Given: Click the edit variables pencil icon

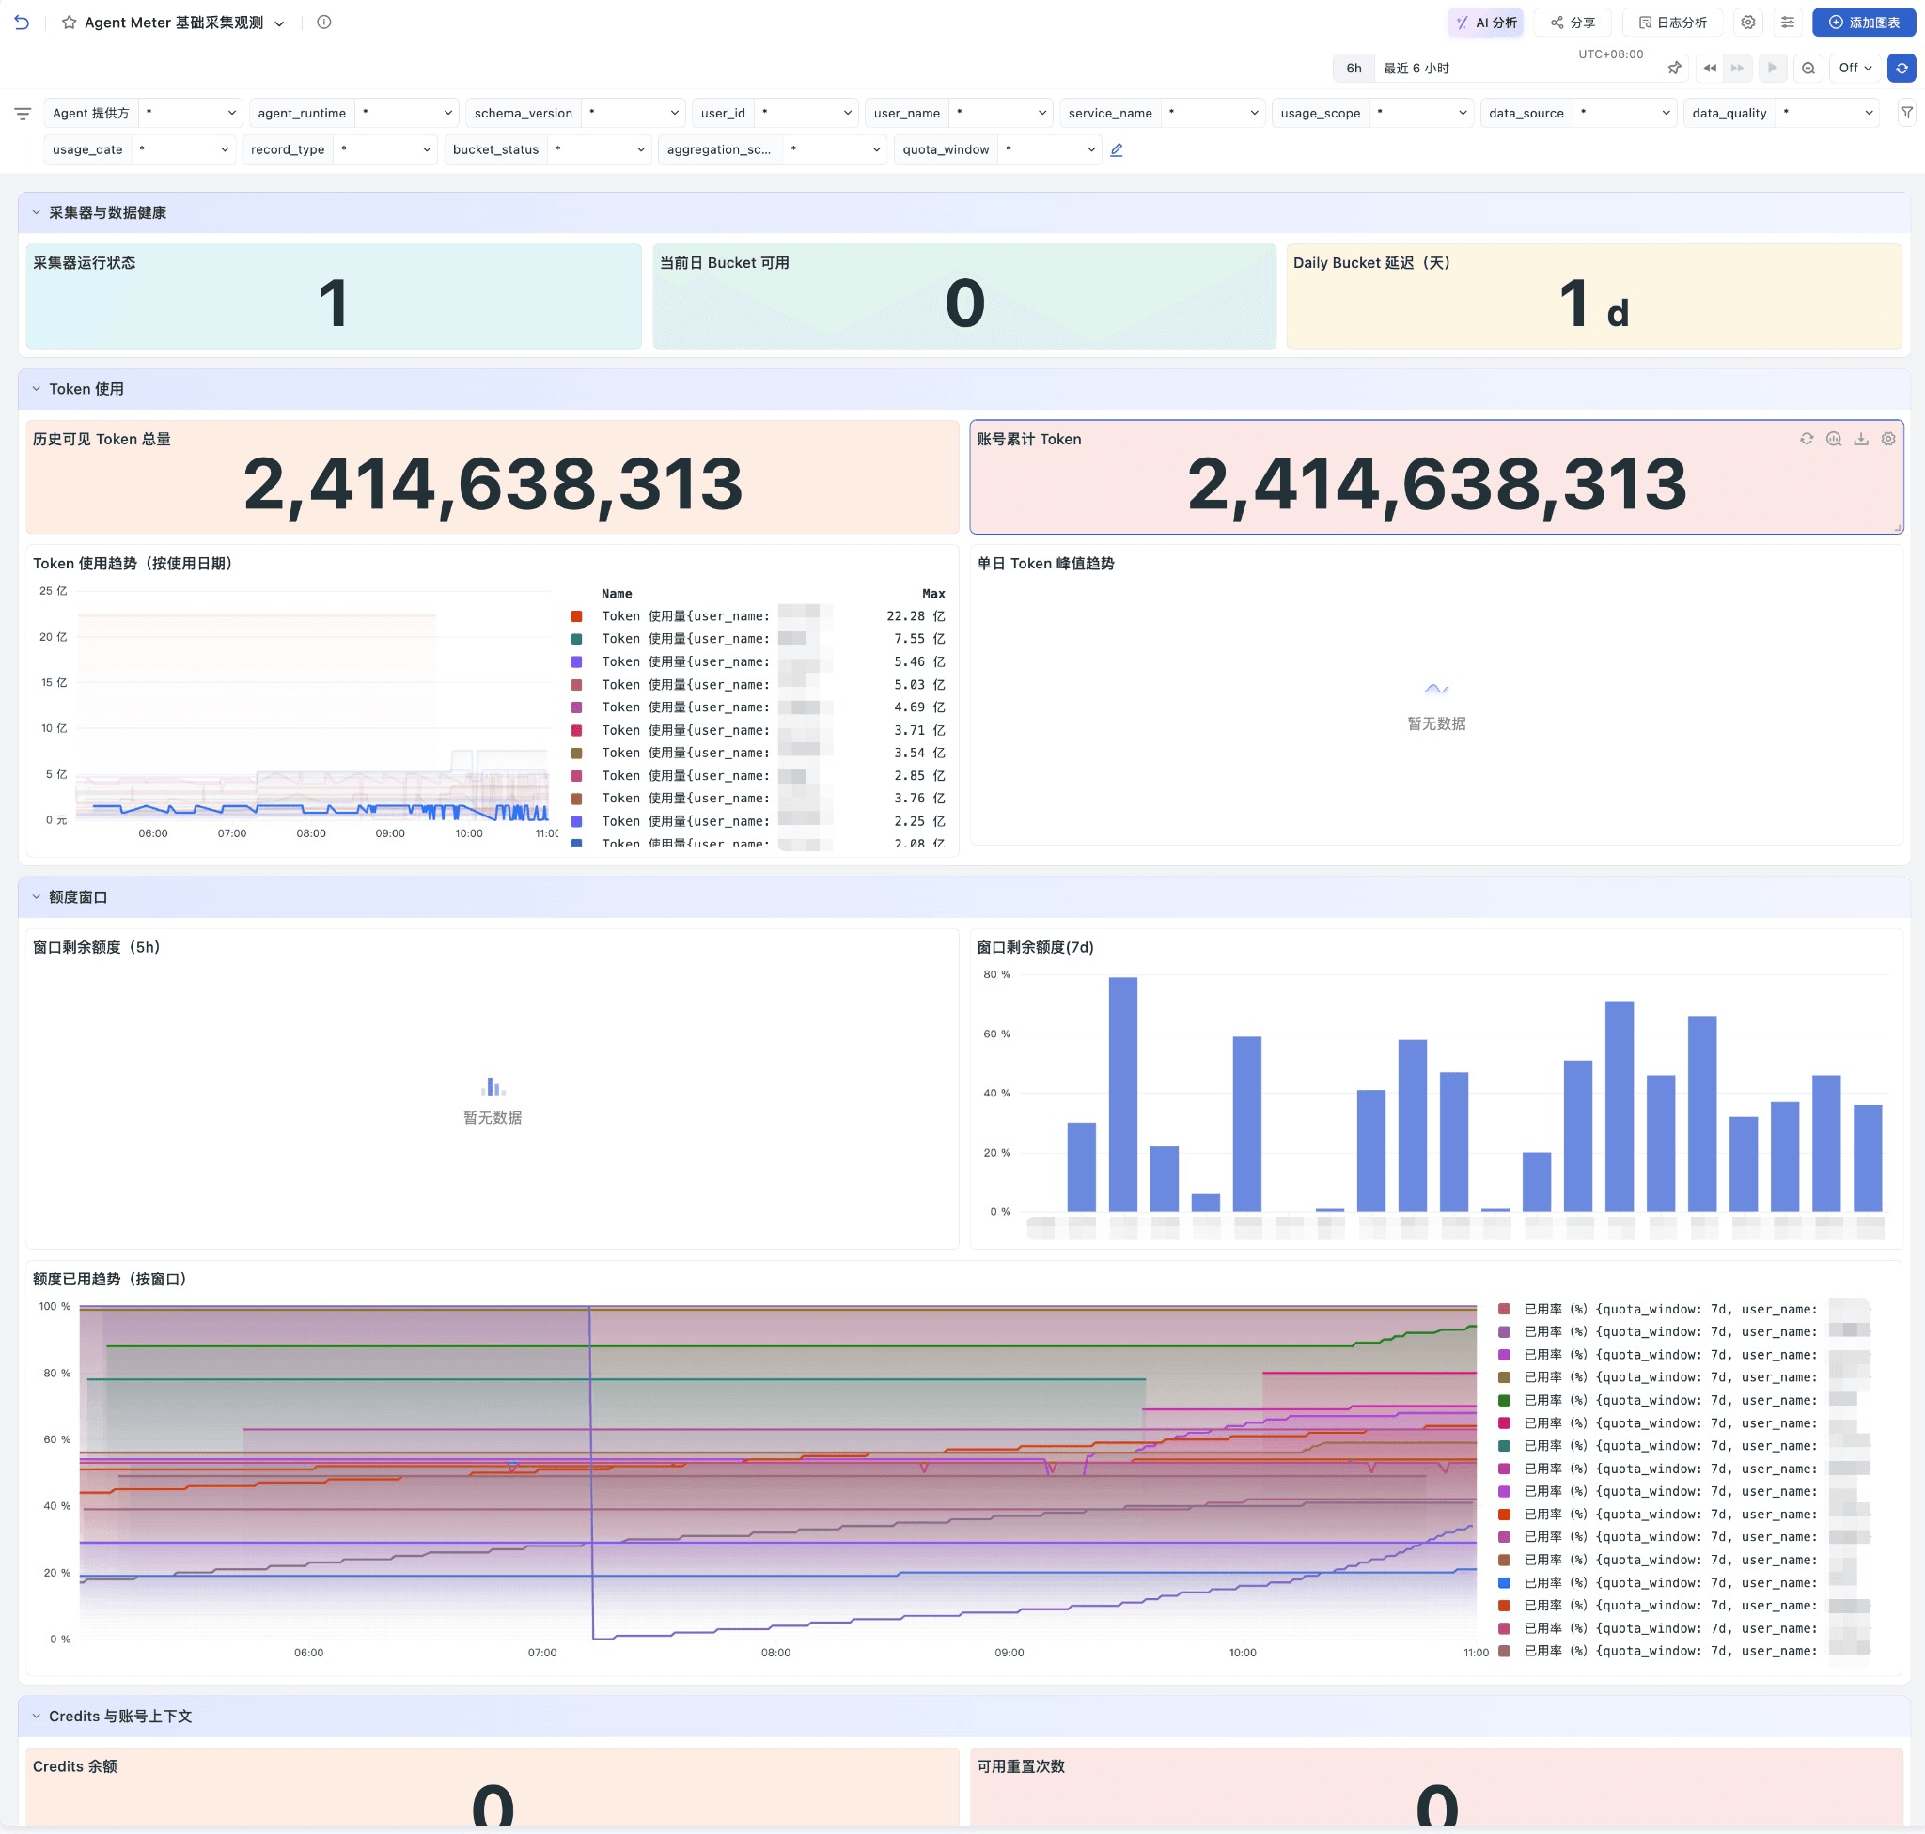Looking at the screenshot, I should coord(1116,149).
